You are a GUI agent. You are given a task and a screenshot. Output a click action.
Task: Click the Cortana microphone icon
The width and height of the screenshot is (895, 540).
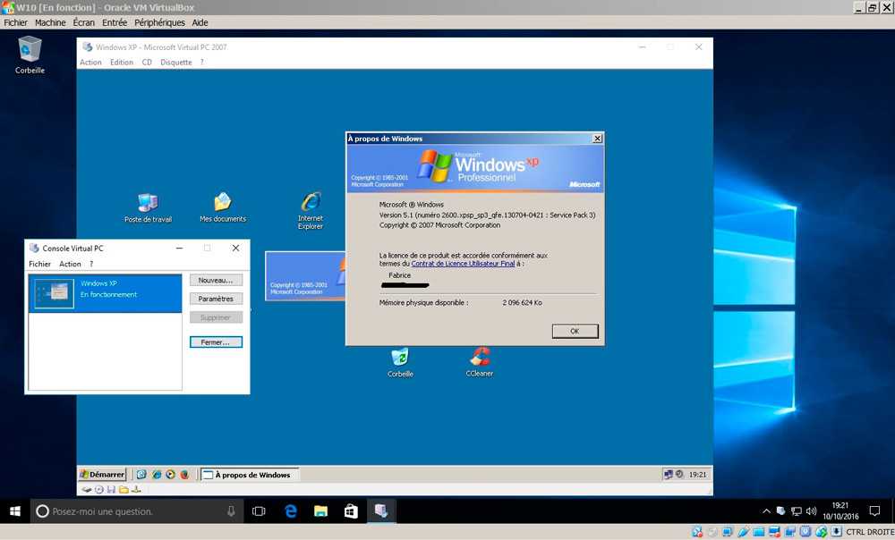[x=231, y=511]
